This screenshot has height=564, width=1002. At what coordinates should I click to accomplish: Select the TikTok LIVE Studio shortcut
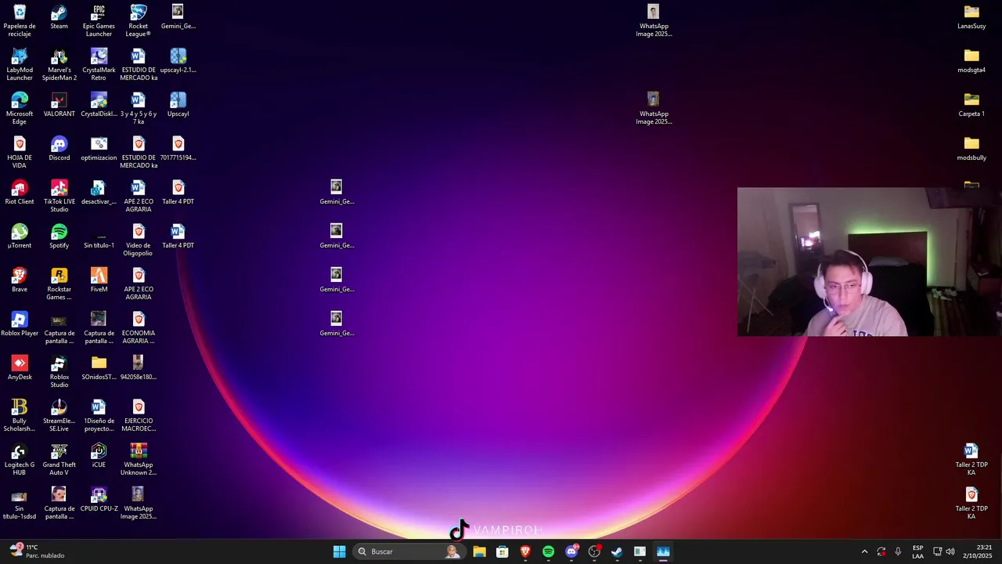(59, 197)
